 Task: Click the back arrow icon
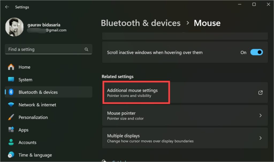[x=7, y=7]
